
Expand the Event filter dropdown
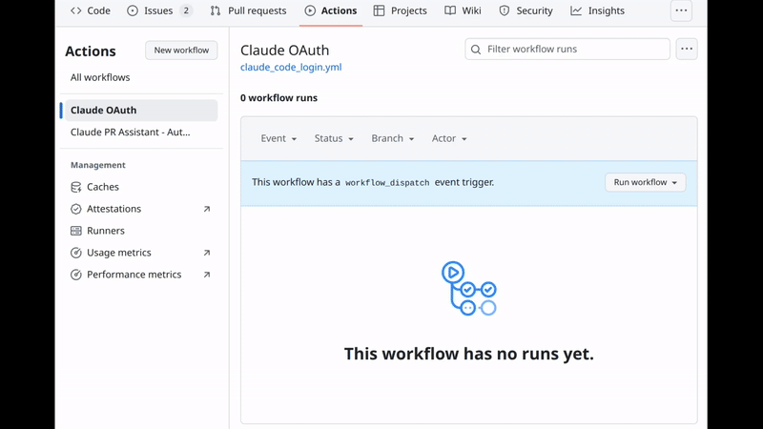278,138
